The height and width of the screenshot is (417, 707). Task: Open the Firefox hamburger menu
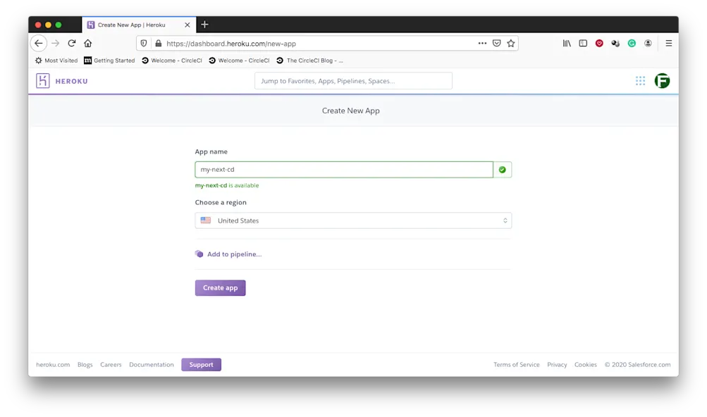pyautogui.click(x=668, y=43)
